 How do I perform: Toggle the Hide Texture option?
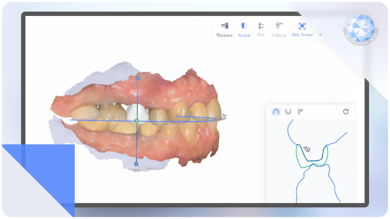pyautogui.click(x=302, y=29)
